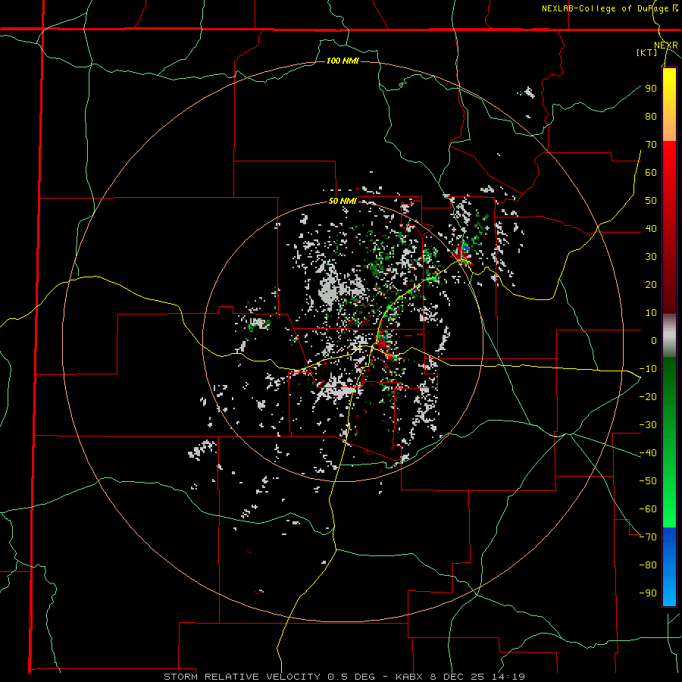Click the gray zero-velocity segment of color bar
Viewport: 682px width, 682px height.
click(x=669, y=336)
